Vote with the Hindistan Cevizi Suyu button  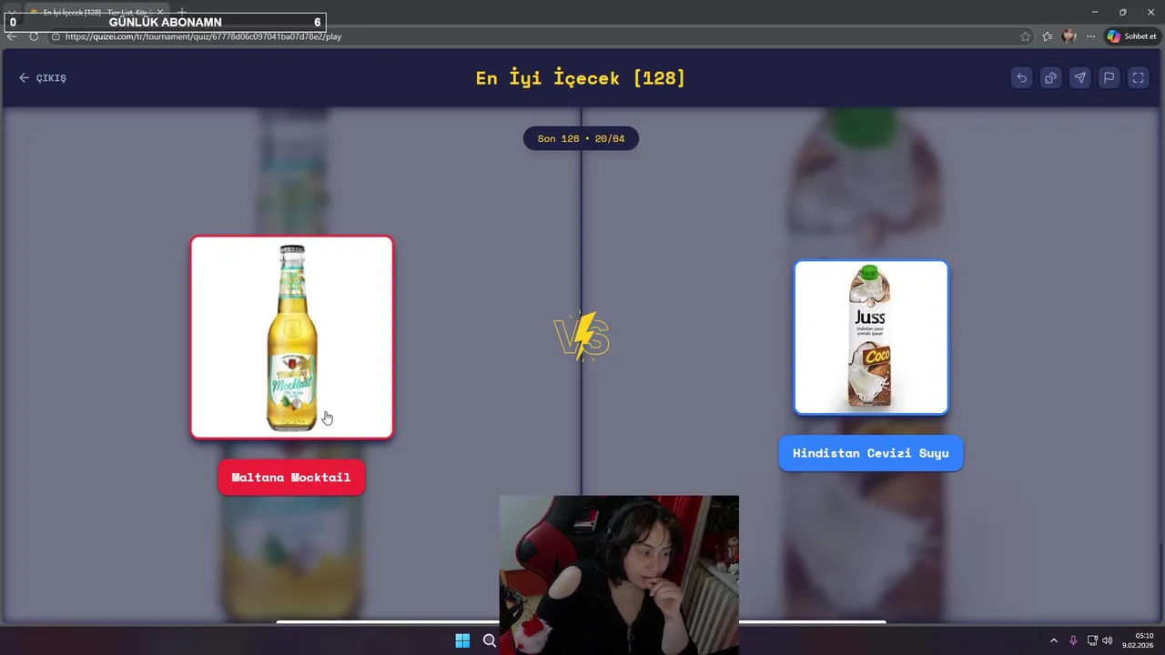[871, 453]
